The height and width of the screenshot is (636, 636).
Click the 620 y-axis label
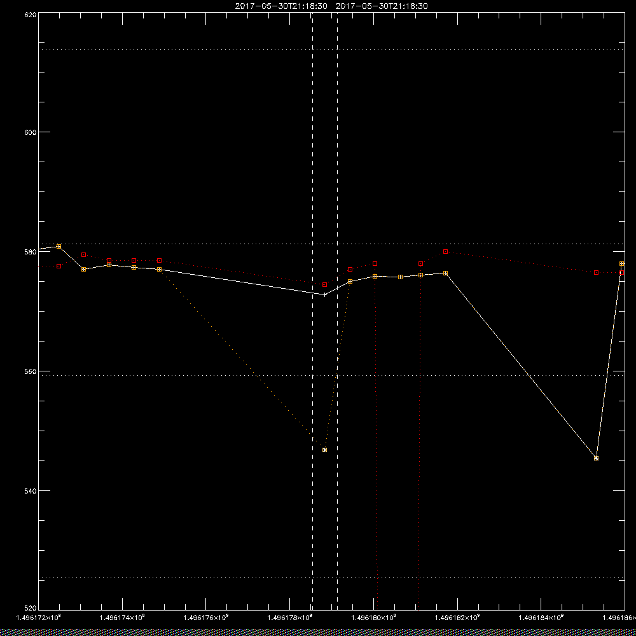tap(31, 14)
